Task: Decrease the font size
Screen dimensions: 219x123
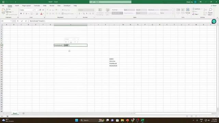Action: pos(43,10)
